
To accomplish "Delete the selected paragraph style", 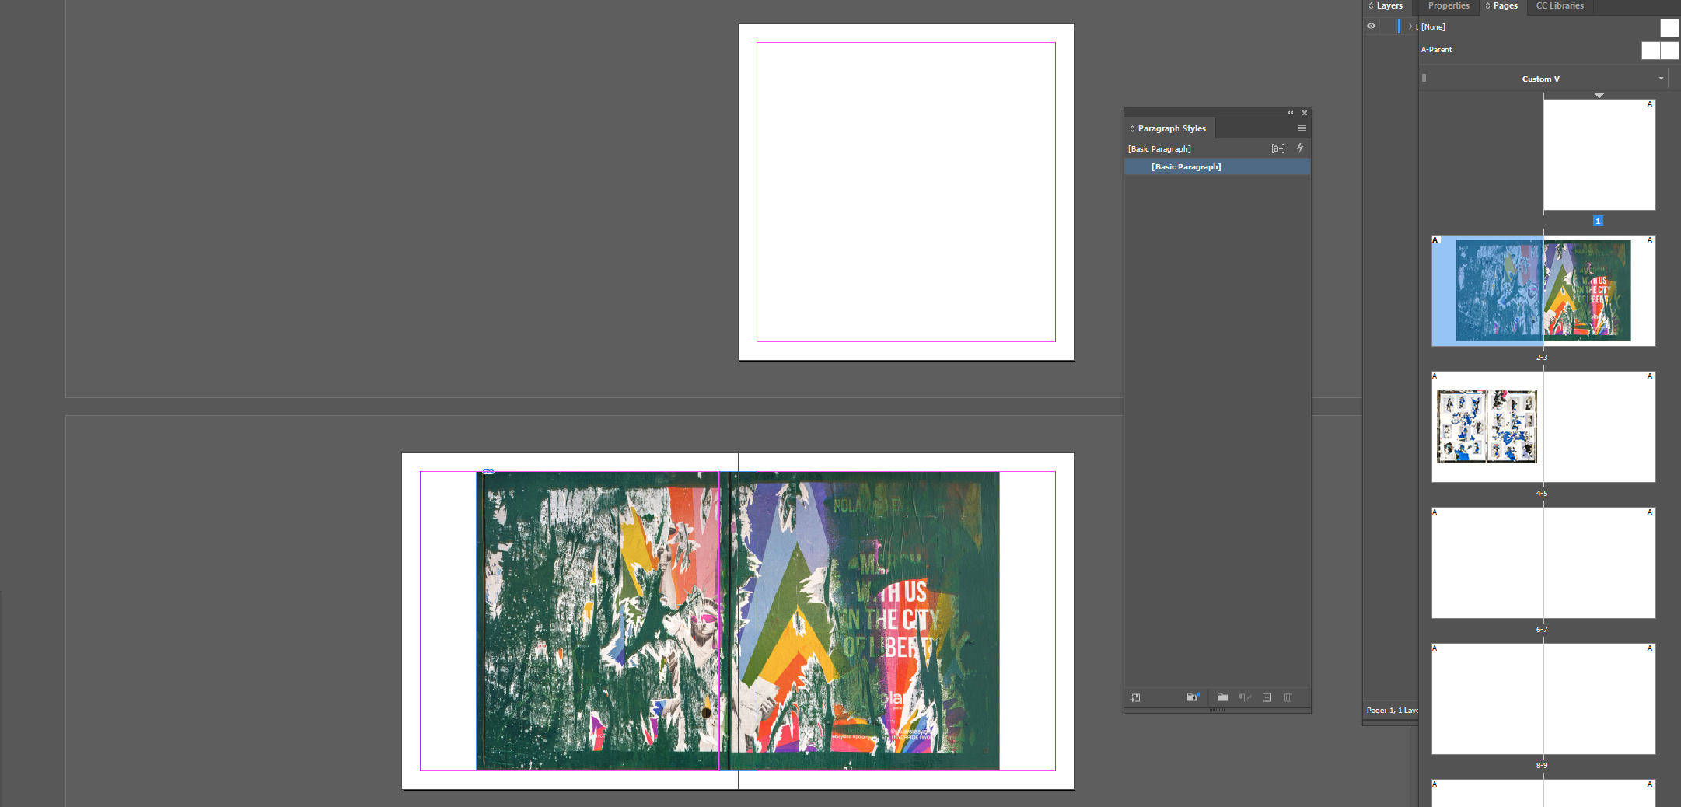I will (x=1288, y=697).
